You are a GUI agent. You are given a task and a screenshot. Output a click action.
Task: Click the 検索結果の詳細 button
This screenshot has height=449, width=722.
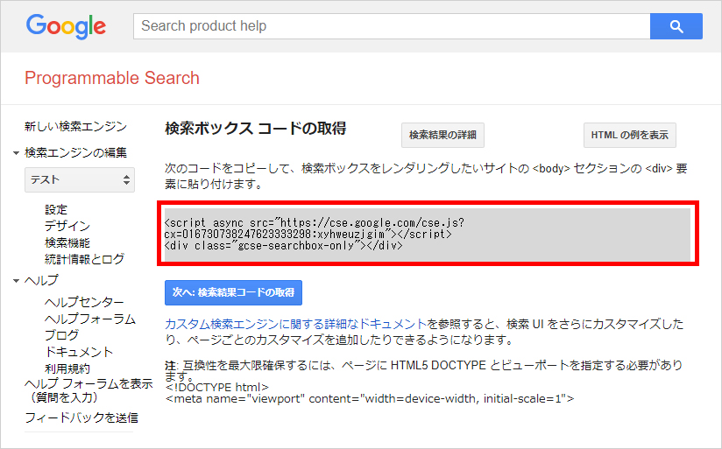(442, 135)
